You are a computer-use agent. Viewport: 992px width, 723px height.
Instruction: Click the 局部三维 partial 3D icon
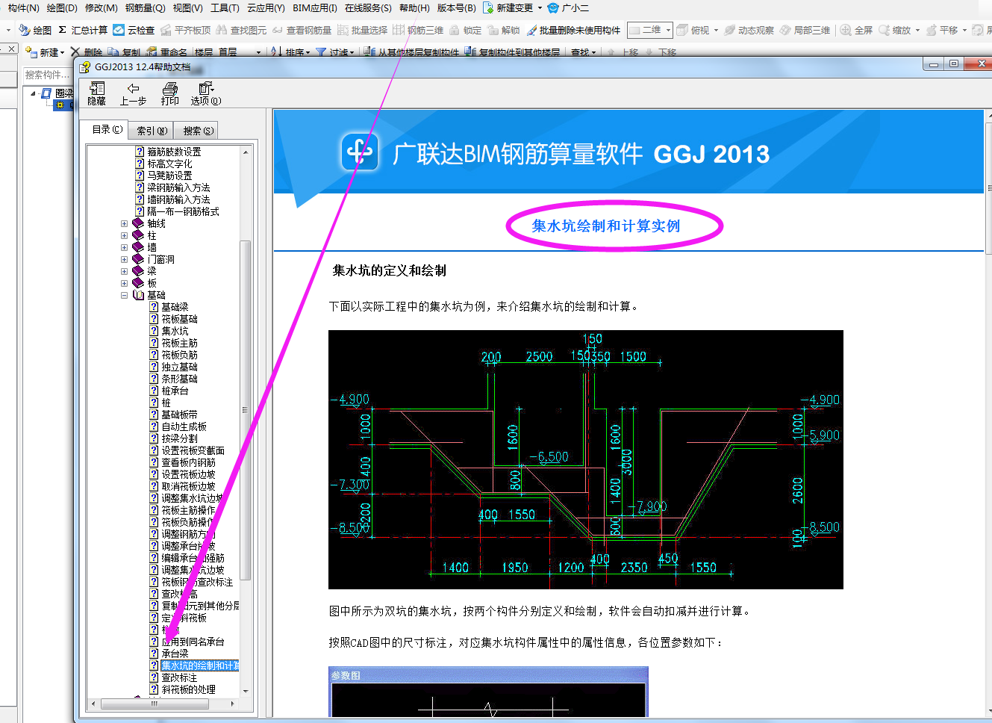pyautogui.click(x=785, y=30)
